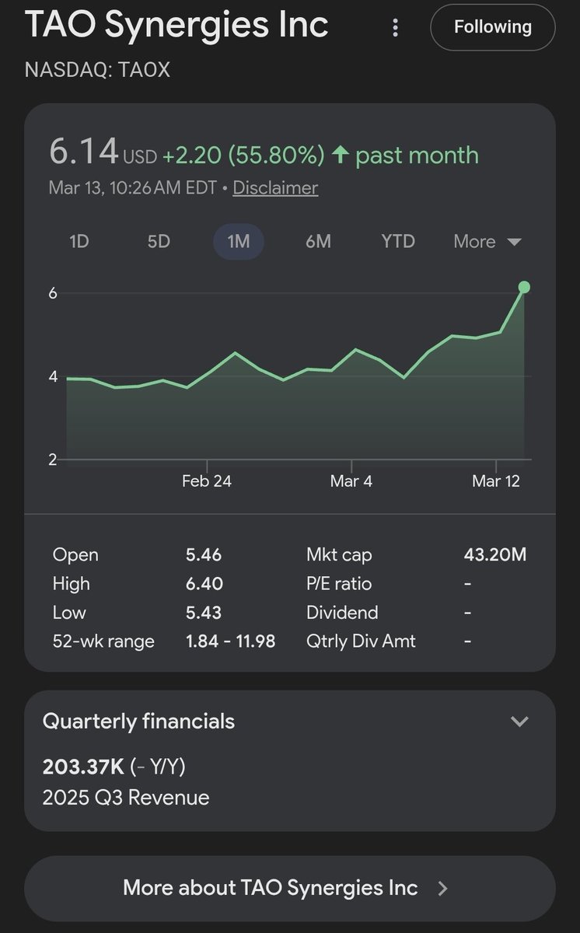Click the TAO Synergies Inc title
Viewport: 580px width, 933px height.
click(176, 26)
